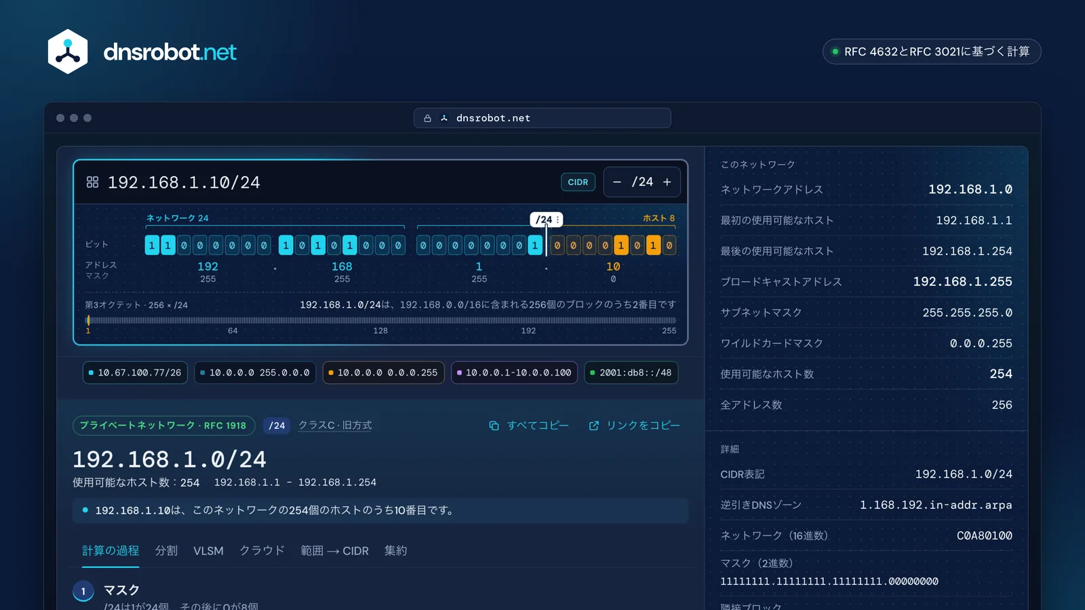Decrease the prefix with the minus button
Screen dimensions: 1085x610
coord(617,182)
